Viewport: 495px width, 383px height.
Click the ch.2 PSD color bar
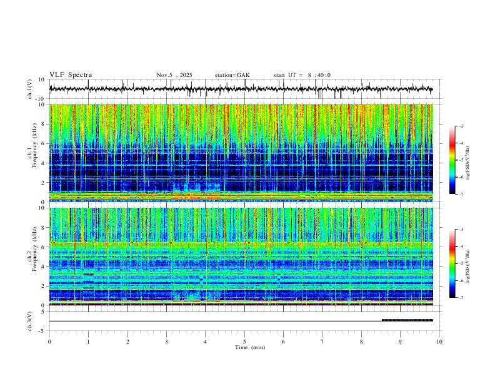pos(452,263)
